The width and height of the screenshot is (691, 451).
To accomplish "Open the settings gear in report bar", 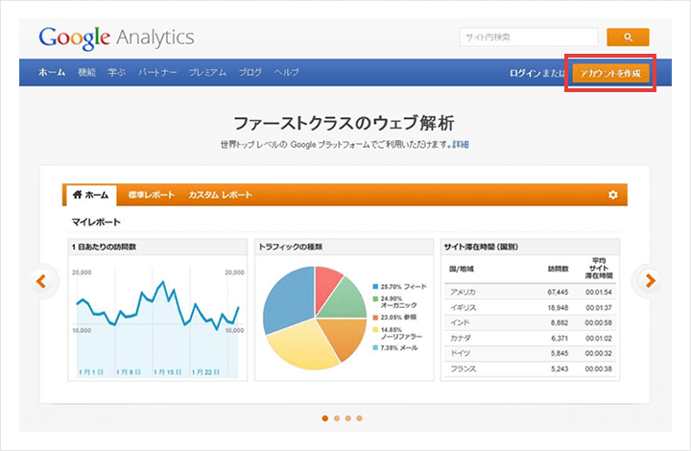I will coord(612,195).
